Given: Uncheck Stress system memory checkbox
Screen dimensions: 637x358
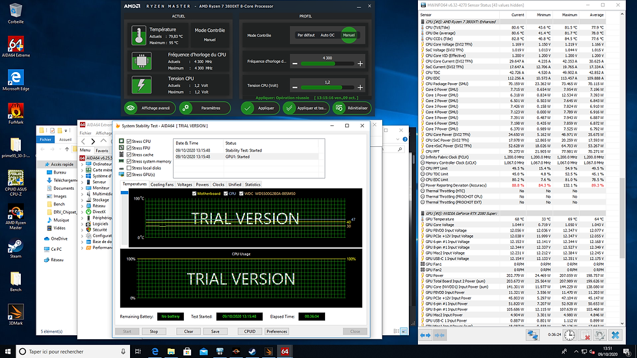Looking at the screenshot, I should pos(129,161).
